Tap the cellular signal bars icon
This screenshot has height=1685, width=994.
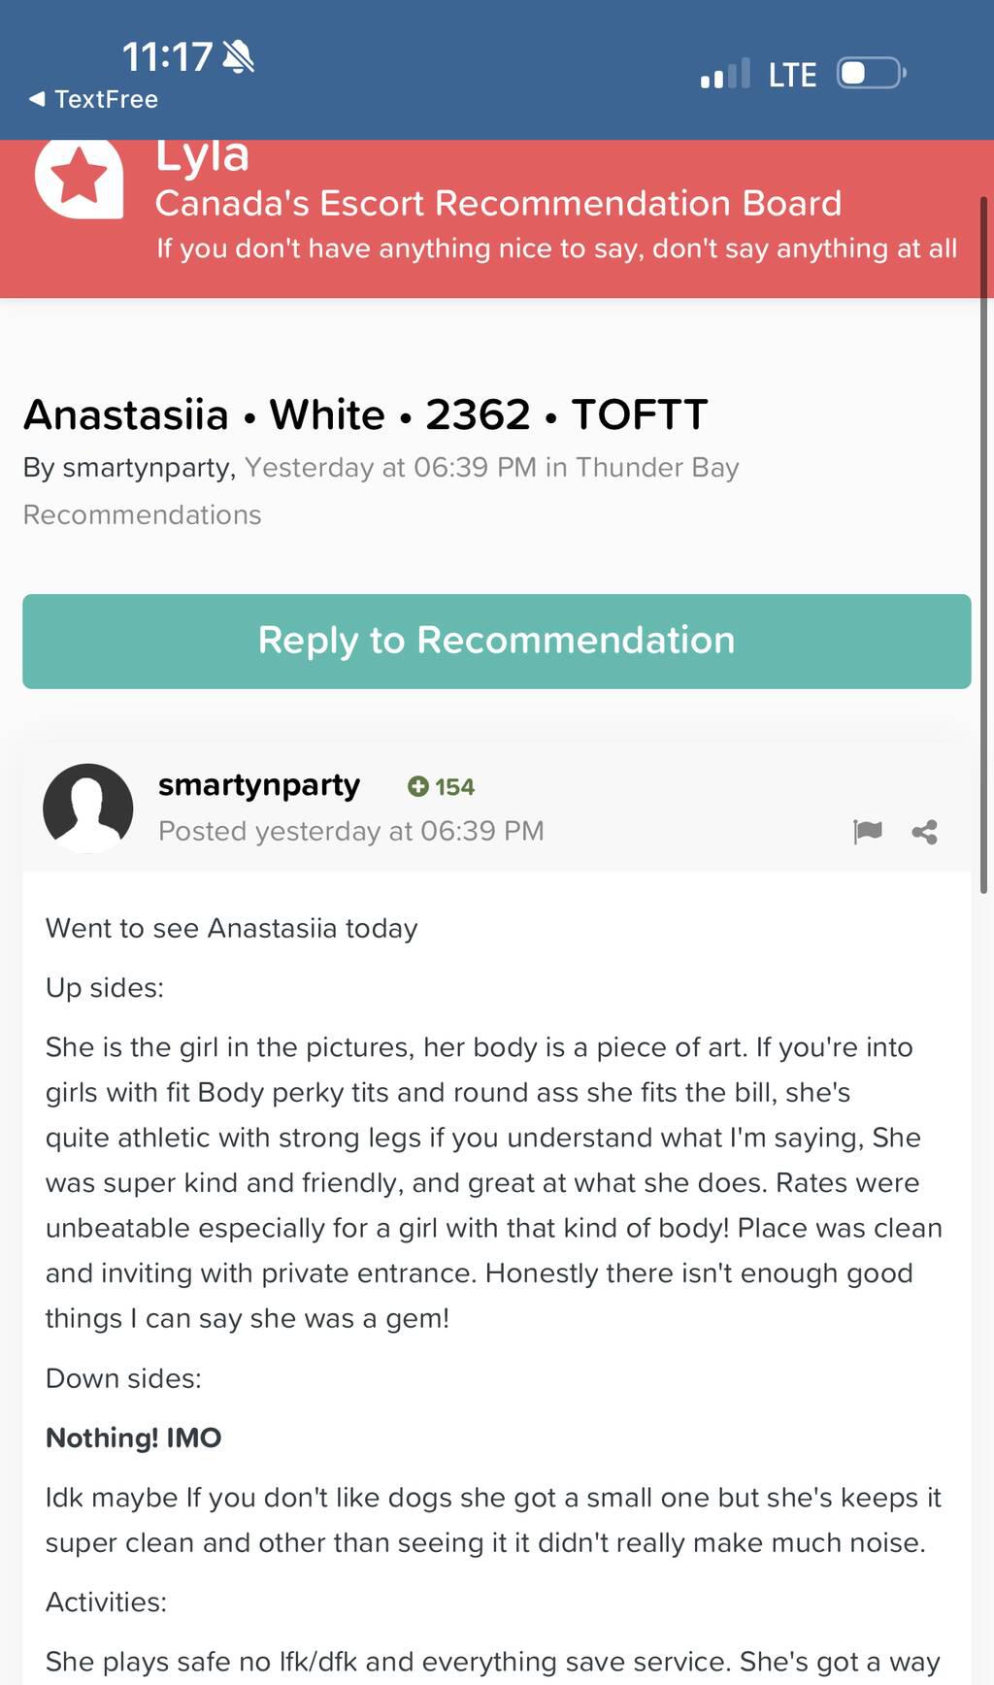725,75
